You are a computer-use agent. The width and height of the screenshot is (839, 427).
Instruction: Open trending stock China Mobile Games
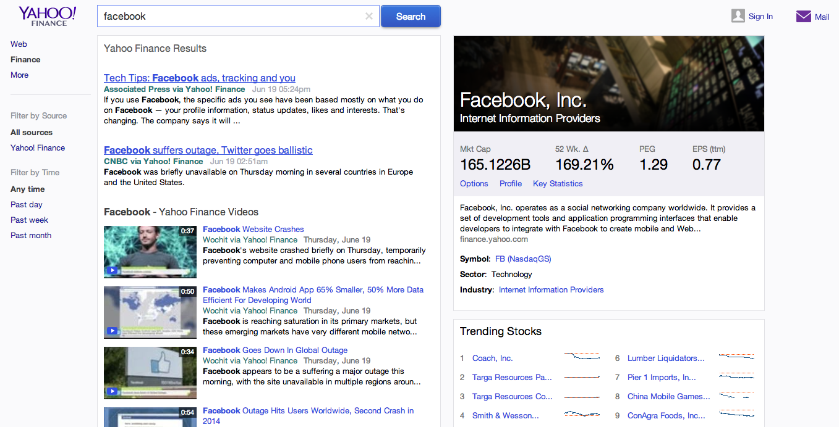pos(669,396)
